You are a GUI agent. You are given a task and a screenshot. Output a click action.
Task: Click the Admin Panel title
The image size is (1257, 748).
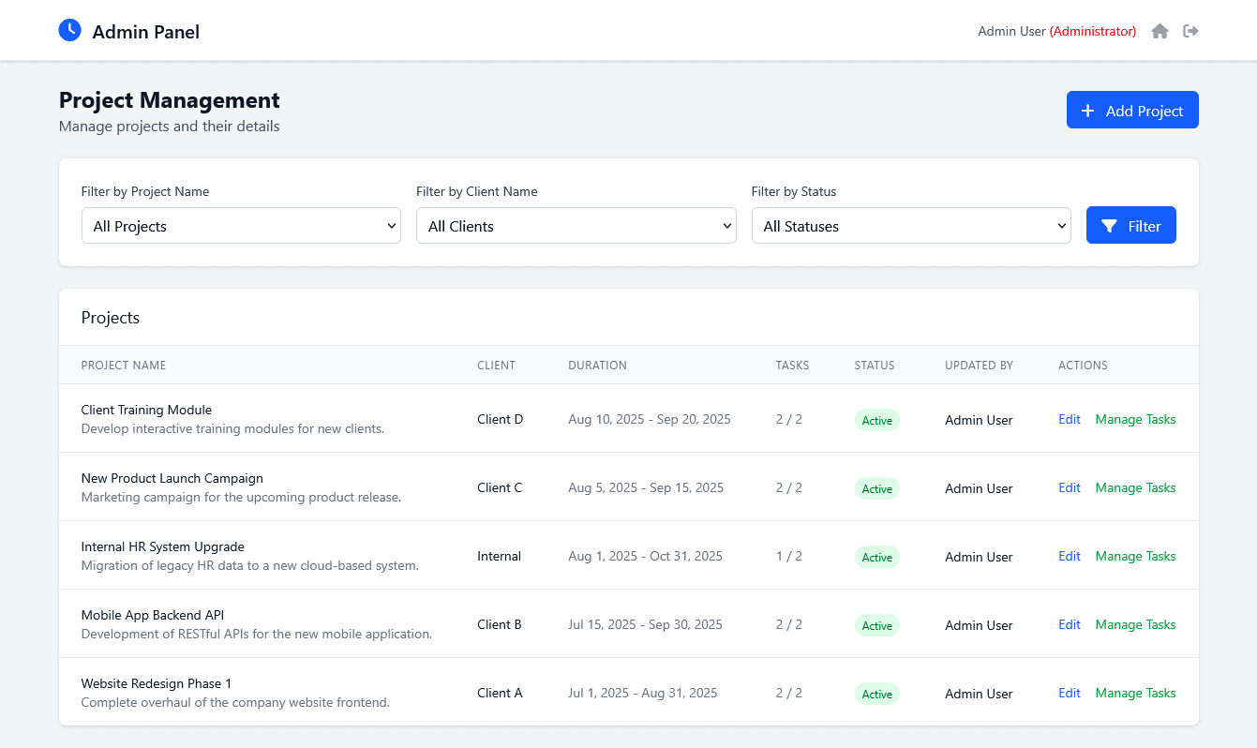(145, 31)
